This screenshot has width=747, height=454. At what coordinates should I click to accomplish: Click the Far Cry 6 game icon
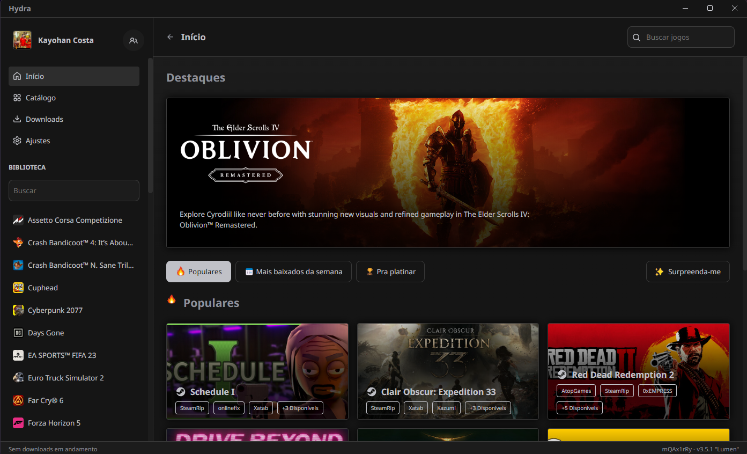[x=18, y=400]
